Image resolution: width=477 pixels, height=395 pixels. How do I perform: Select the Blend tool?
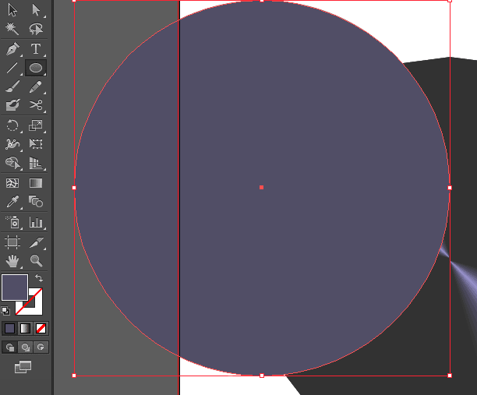click(36, 201)
